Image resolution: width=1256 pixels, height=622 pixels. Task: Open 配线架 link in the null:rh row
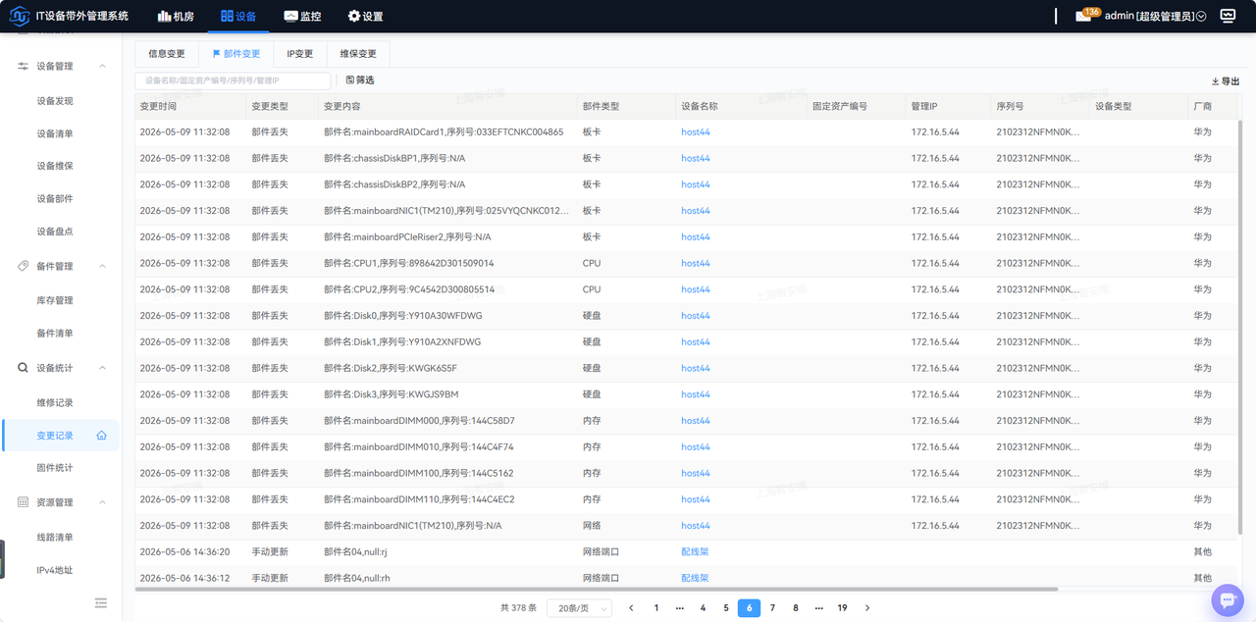[695, 579]
